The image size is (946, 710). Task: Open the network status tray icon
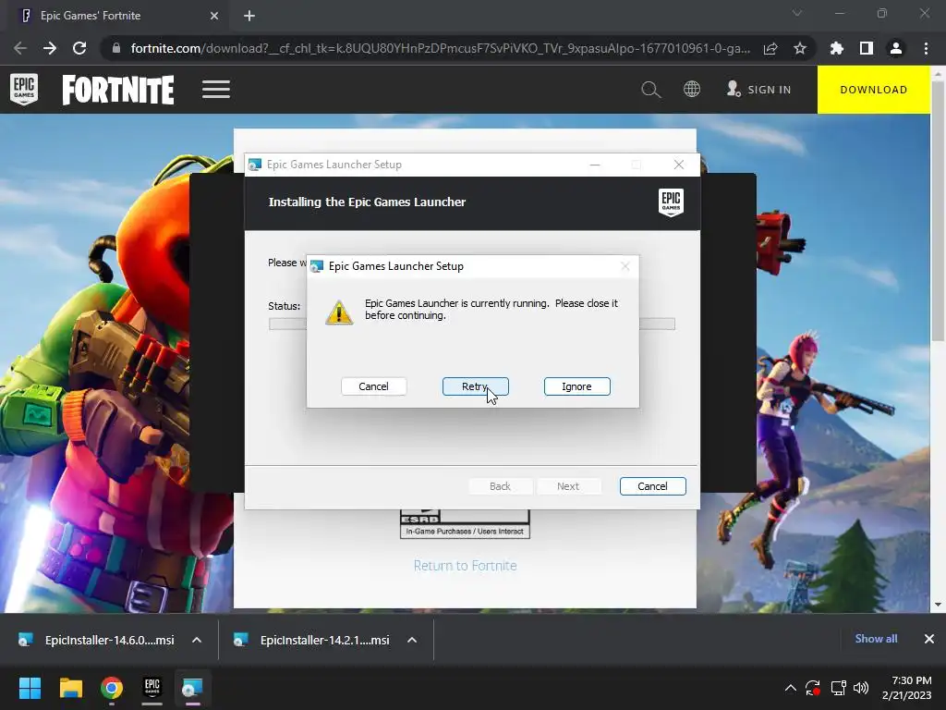(838, 688)
